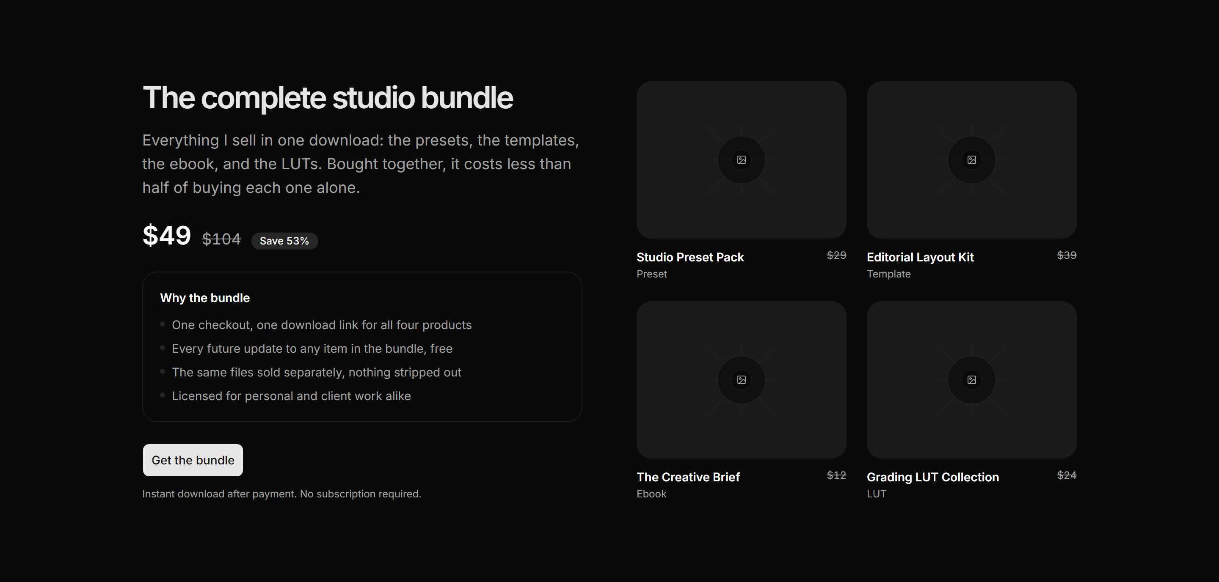Click the Template category label

[x=888, y=274]
